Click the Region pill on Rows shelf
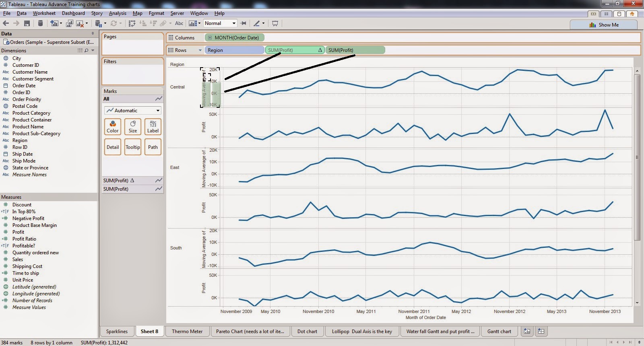The width and height of the screenshot is (644, 346). [x=235, y=50]
